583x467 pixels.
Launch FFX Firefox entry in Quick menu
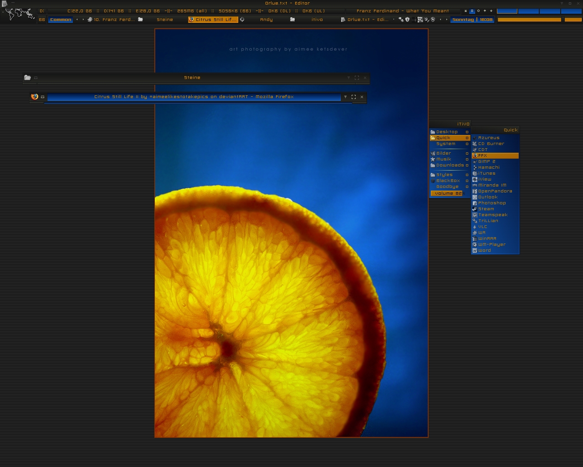pyautogui.click(x=495, y=156)
